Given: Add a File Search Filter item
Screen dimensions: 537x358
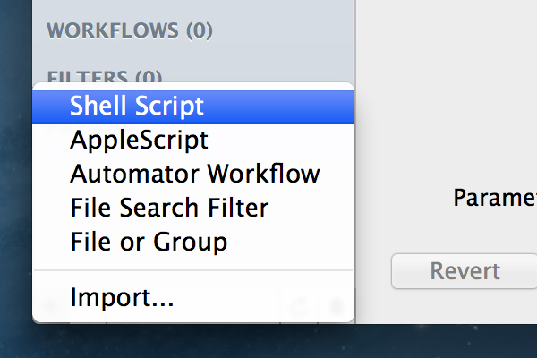Looking at the screenshot, I should (193, 208).
